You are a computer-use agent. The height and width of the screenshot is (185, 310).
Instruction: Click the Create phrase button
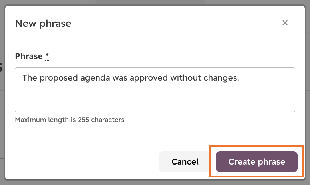point(257,161)
